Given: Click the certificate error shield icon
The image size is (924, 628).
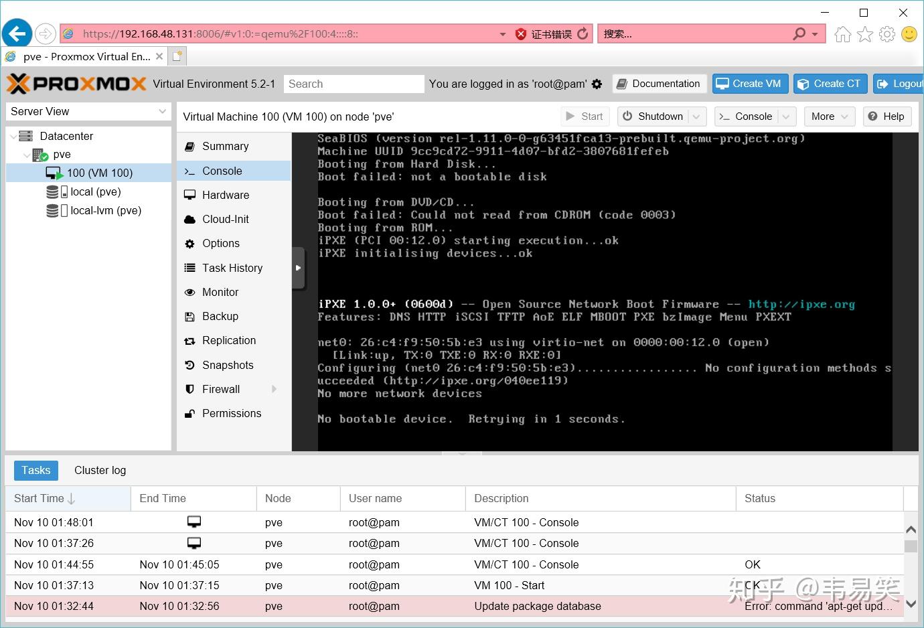Looking at the screenshot, I should (x=521, y=34).
